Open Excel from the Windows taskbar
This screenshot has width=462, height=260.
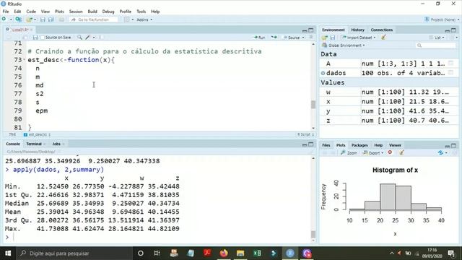pos(257,253)
